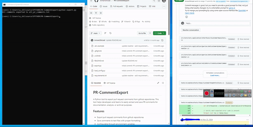Select the green capture region icon
Screen dimensions: 253x127
coord(242,91)
